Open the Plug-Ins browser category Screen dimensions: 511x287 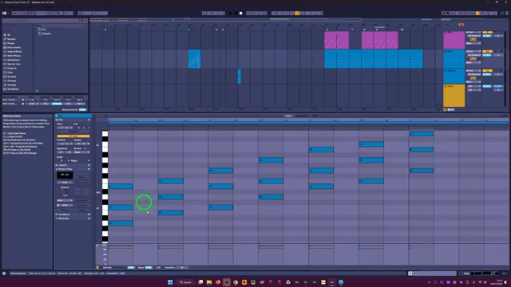pos(12,69)
